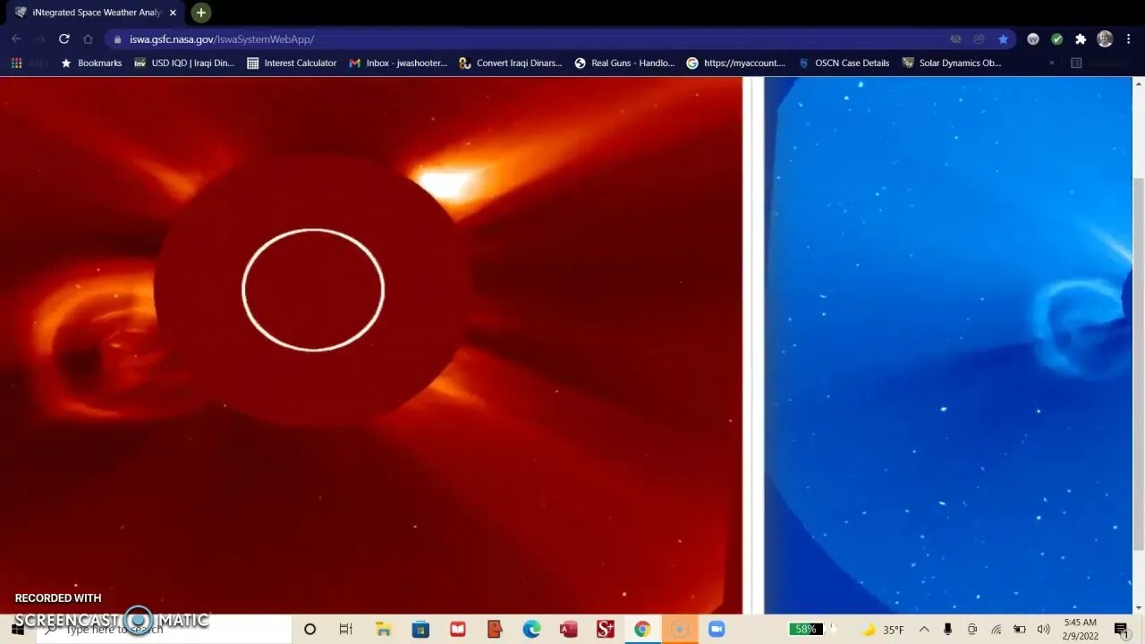Open the Windows notification center
The image size is (1145, 644).
pyautogui.click(x=1122, y=630)
